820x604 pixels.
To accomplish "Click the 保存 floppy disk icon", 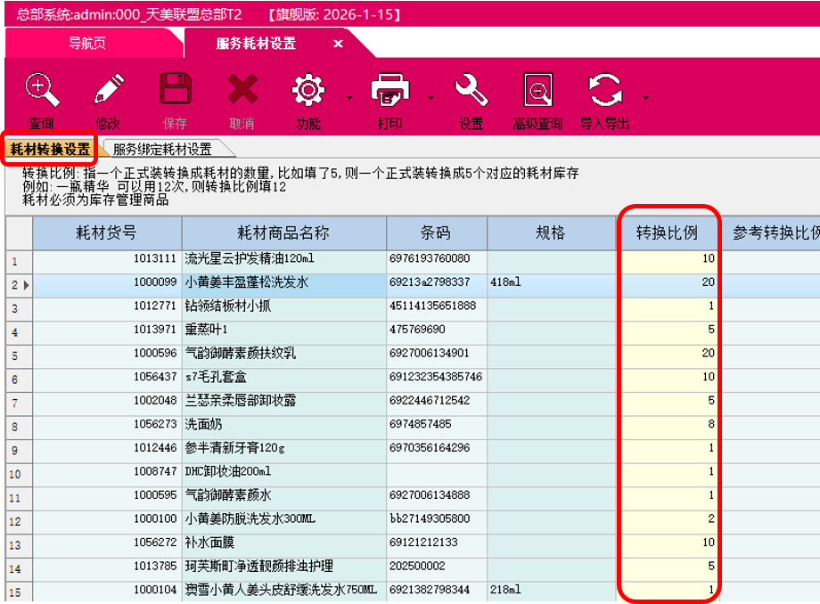I will (x=175, y=89).
